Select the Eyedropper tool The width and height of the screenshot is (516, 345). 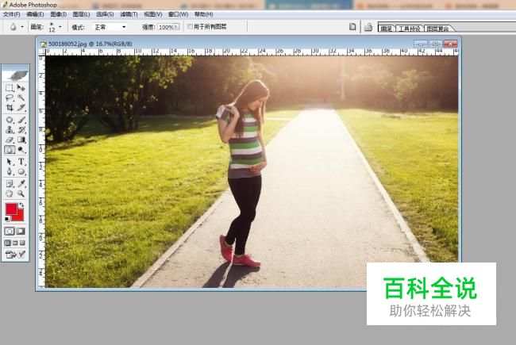point(21,184)
